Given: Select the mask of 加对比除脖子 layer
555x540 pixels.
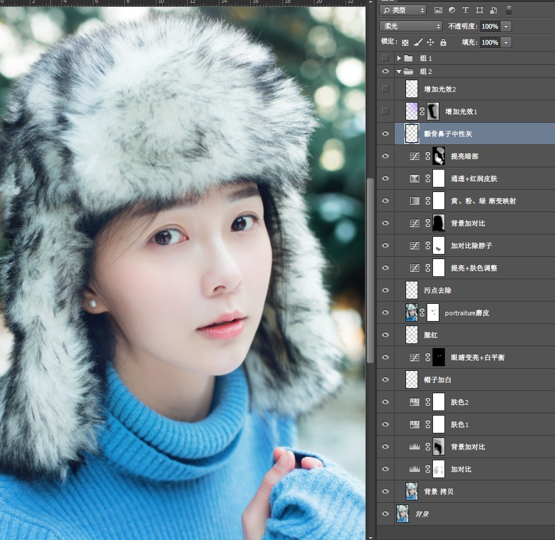Looking at the screenshot, I should click(439, 245).
